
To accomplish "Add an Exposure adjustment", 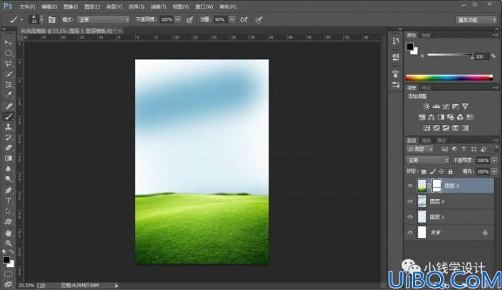I will pos(455,106).
